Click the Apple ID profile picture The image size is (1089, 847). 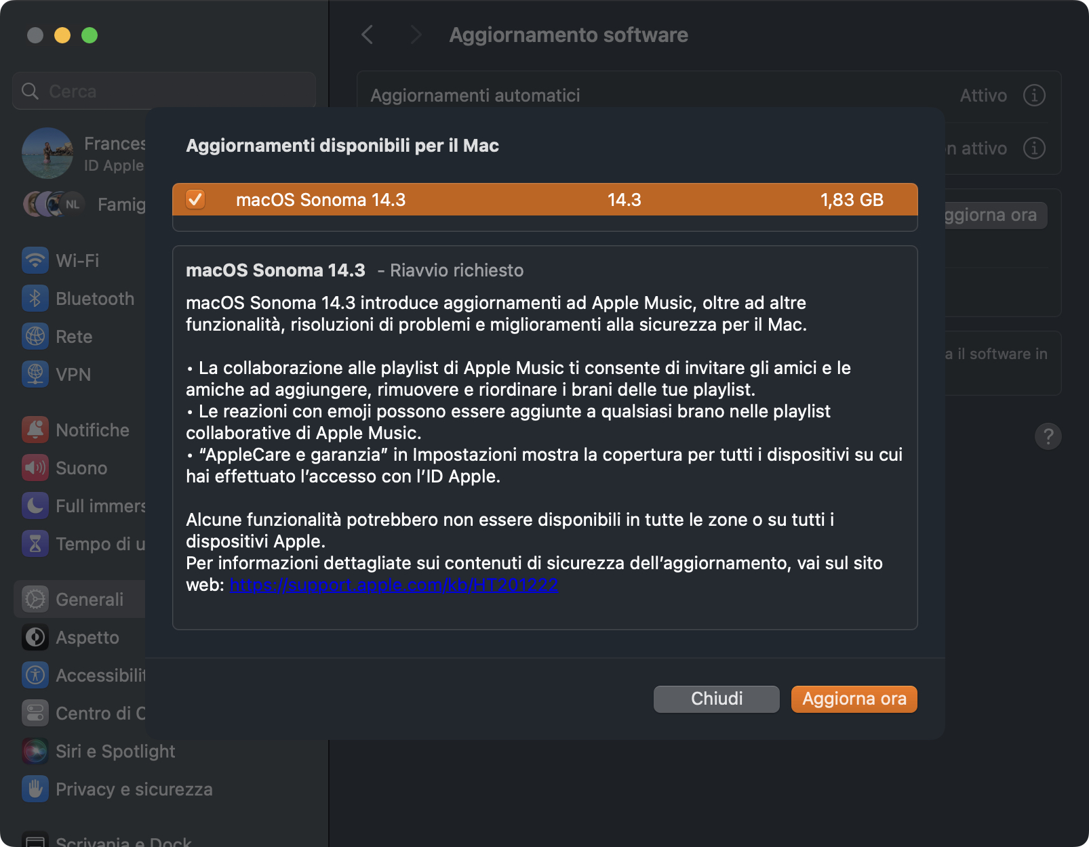pyautogui.click(x=47, y=153)
